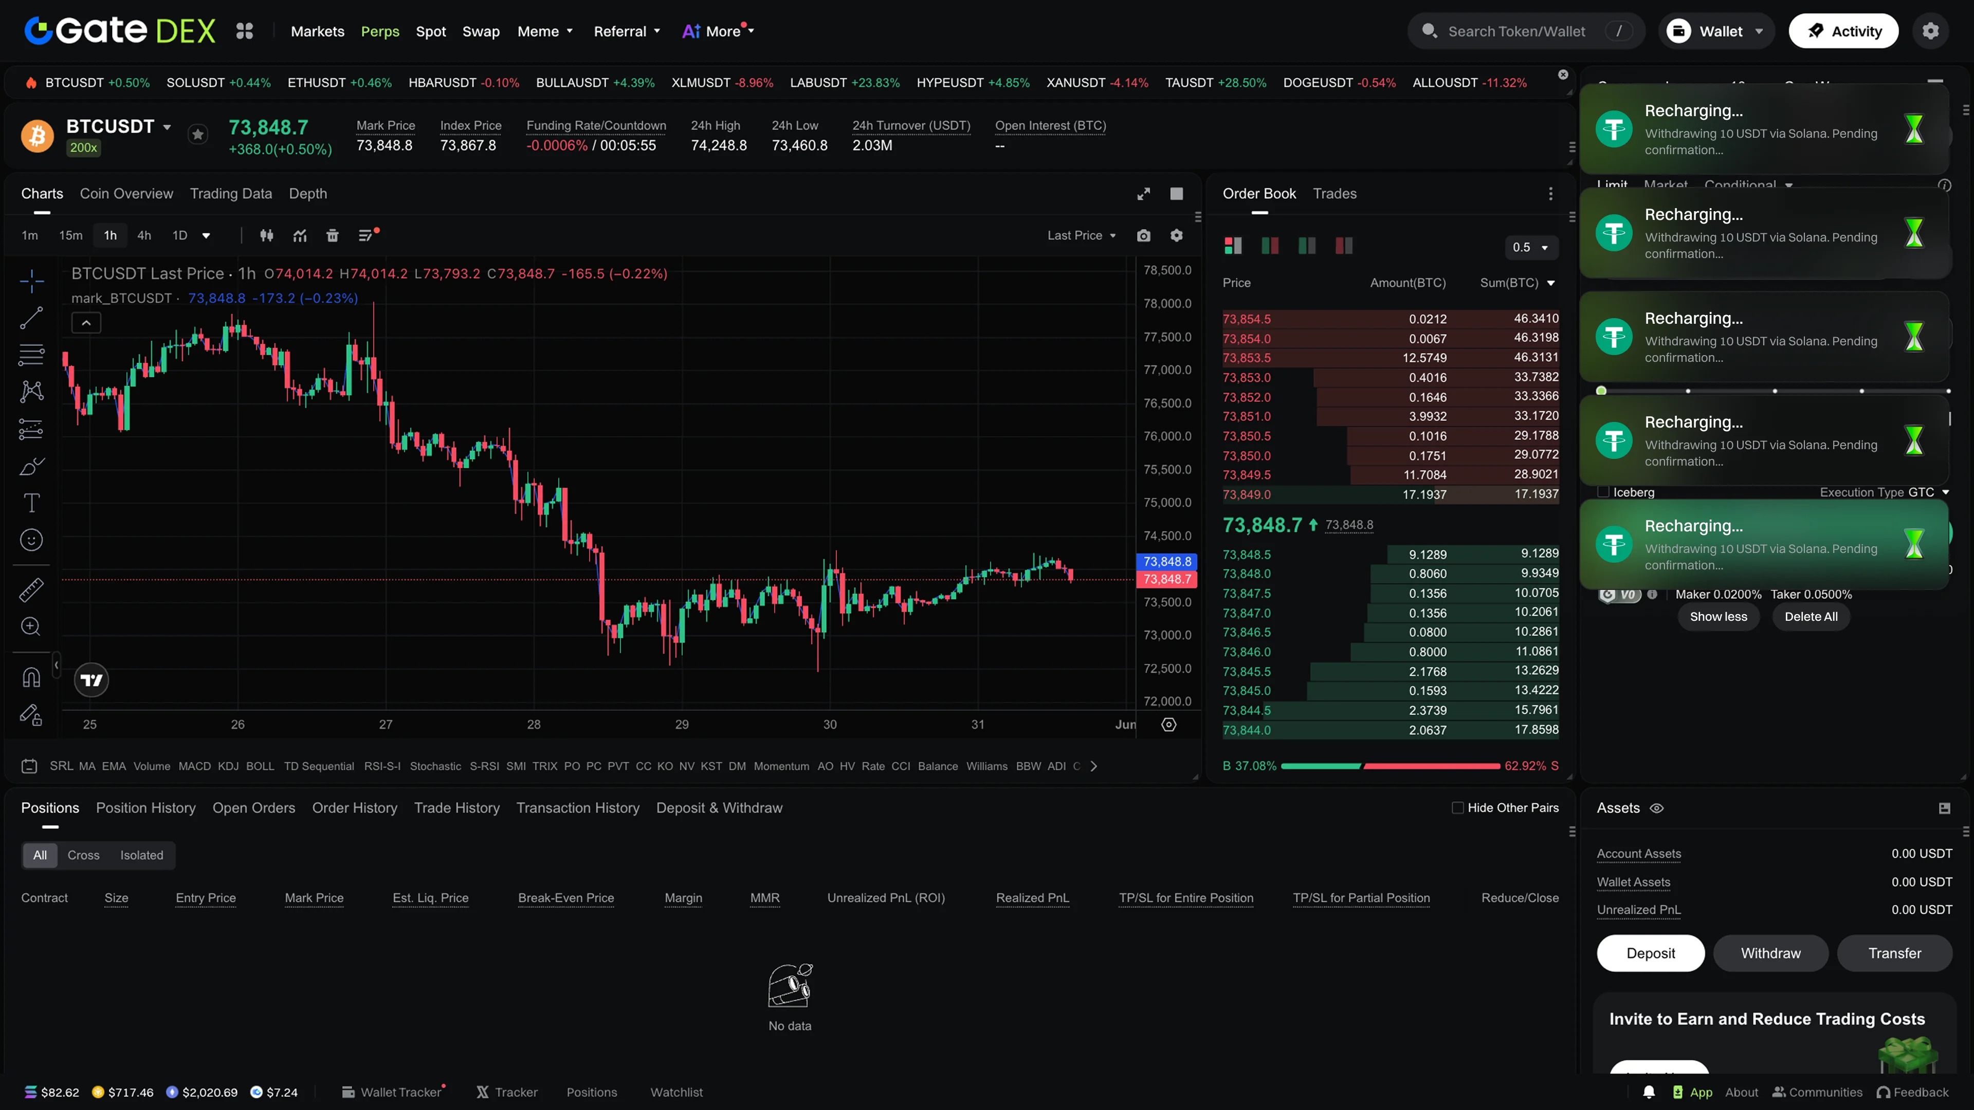
Task: Show combined buy and sell order book view
Action: [1233, 246]
